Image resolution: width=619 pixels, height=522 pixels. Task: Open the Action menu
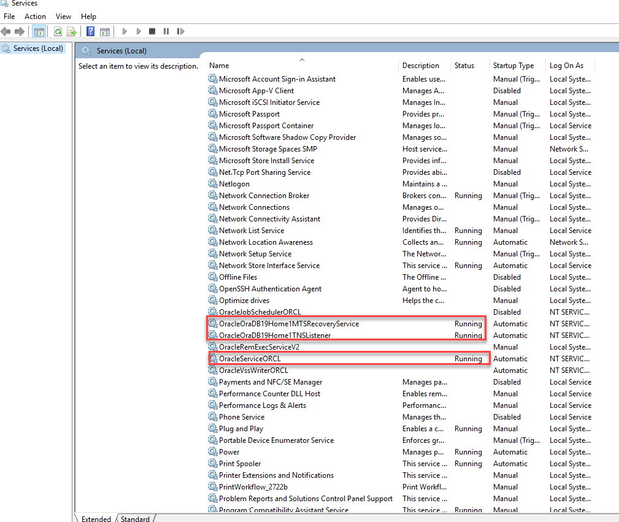click(35, 16)
